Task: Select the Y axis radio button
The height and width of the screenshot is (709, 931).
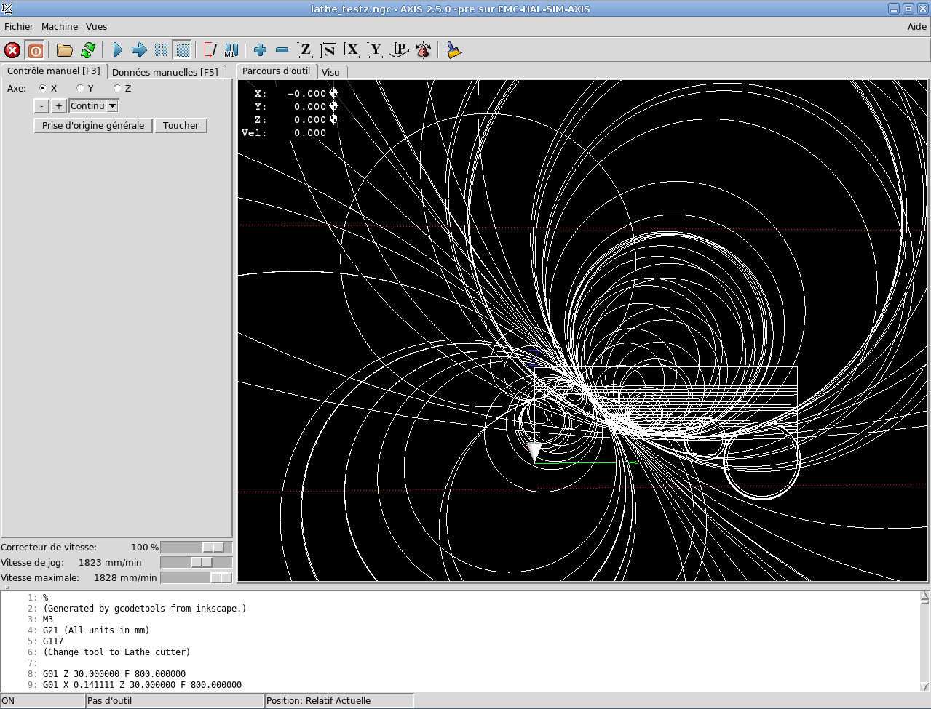Action: click(80, 89)
